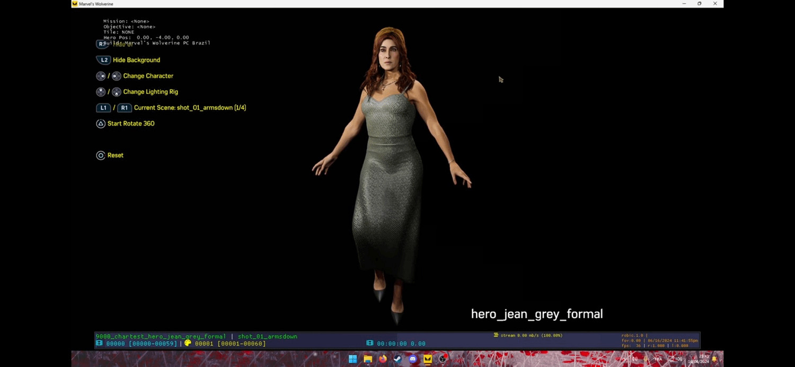795x367 pixels.
Task: Open File Explorer from the taskbar
Action: pos(368,359)
